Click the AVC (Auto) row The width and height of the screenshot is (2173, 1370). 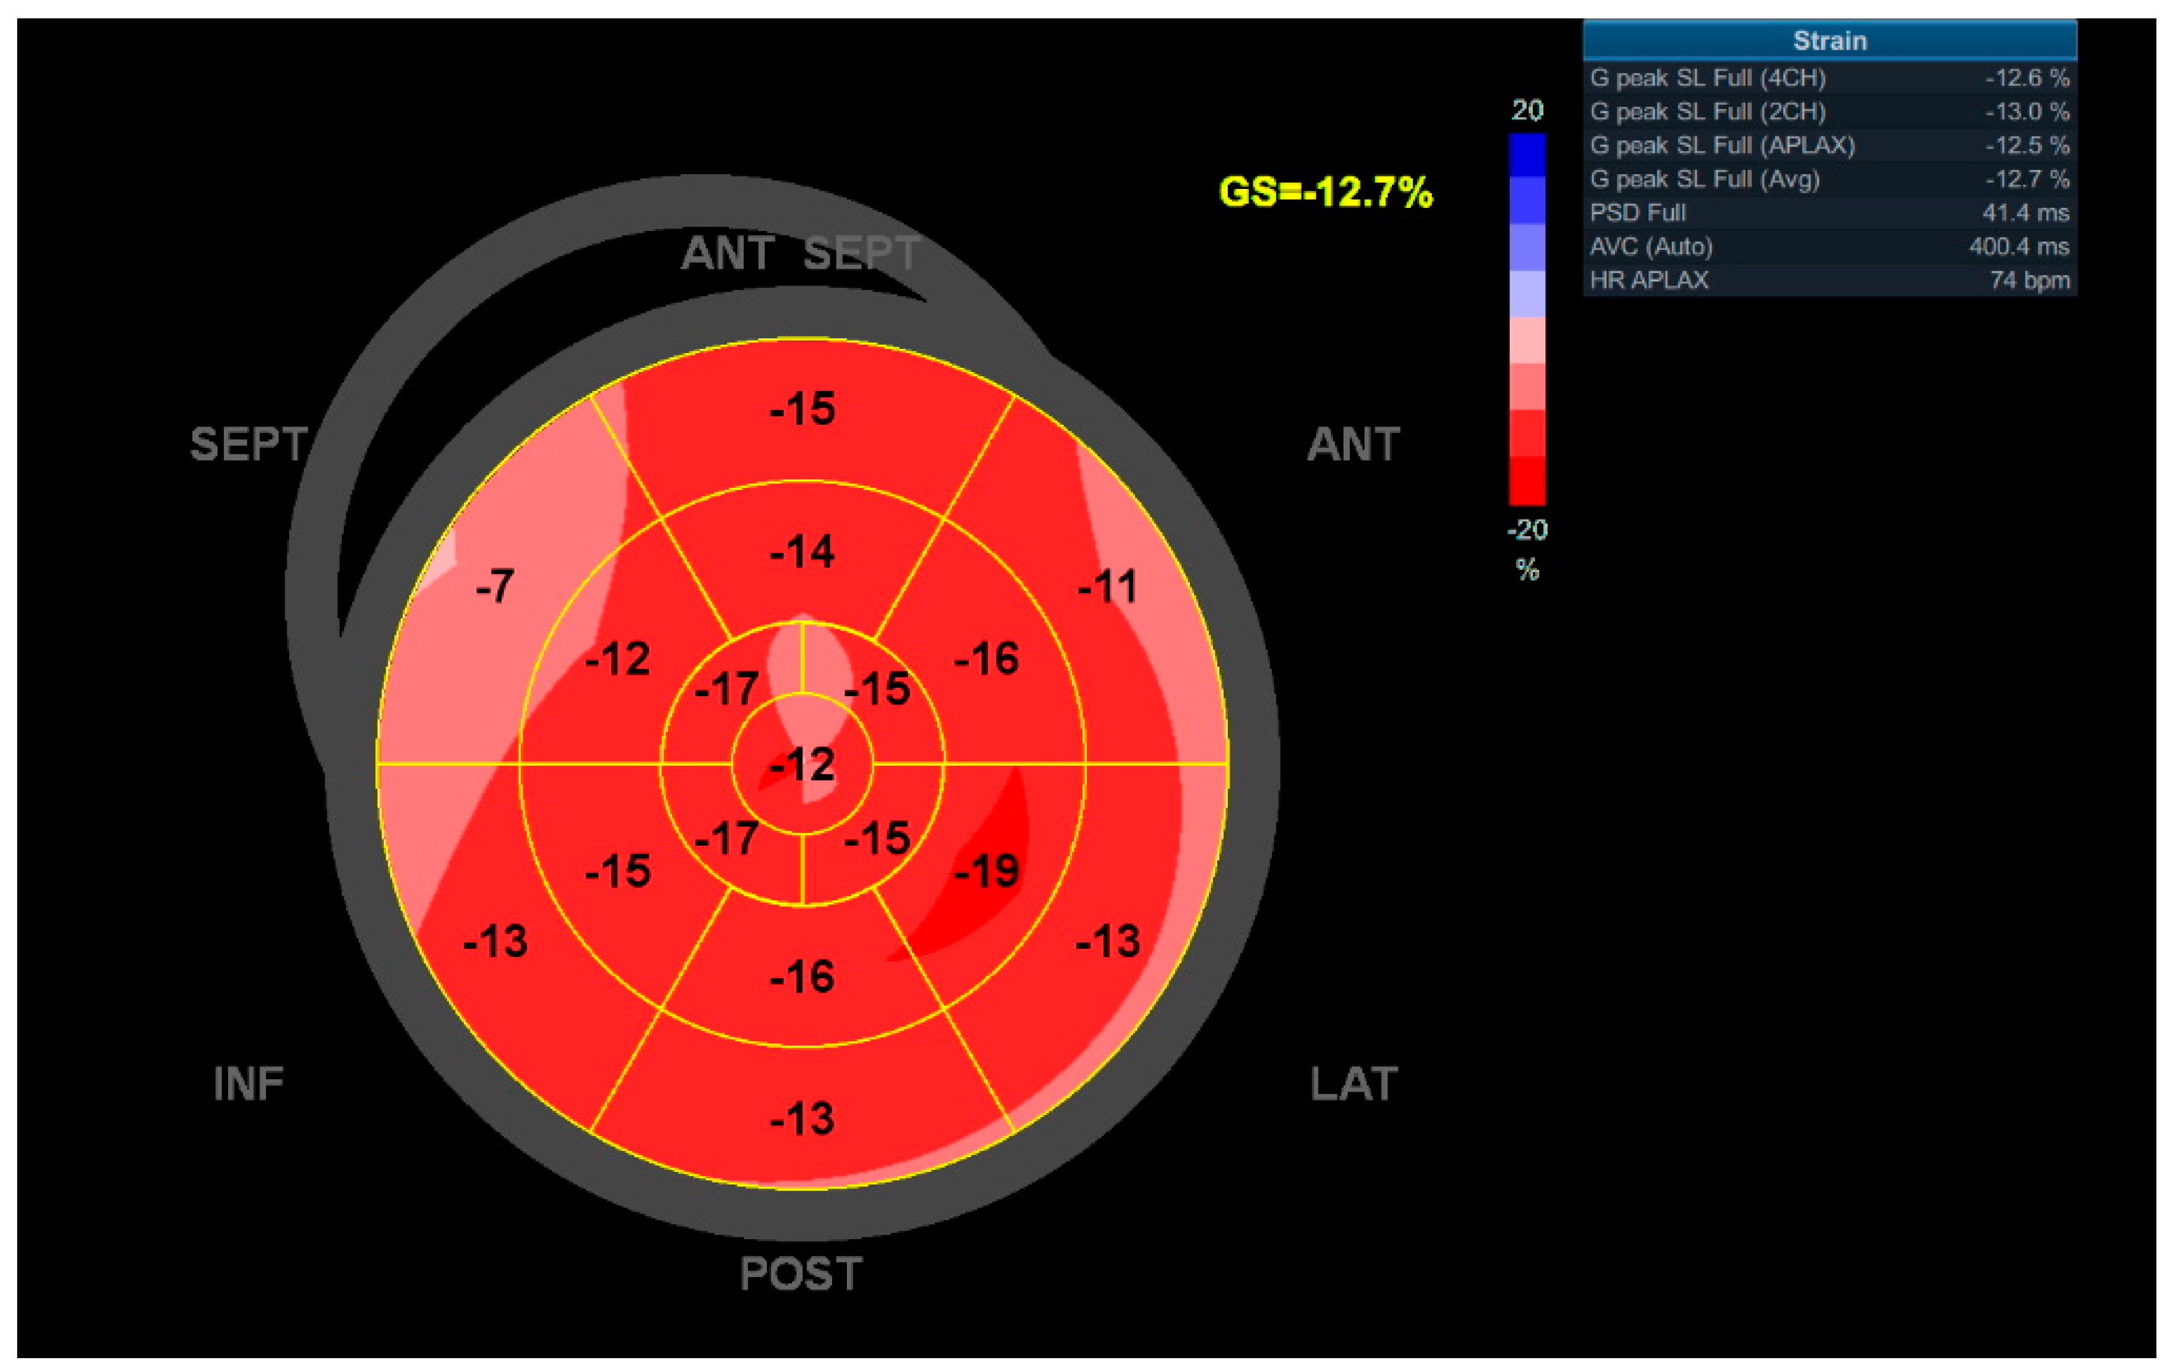(1829, 246)
